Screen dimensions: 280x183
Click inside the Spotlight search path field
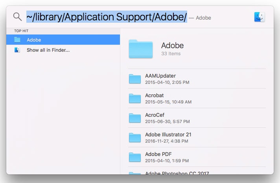107,17
